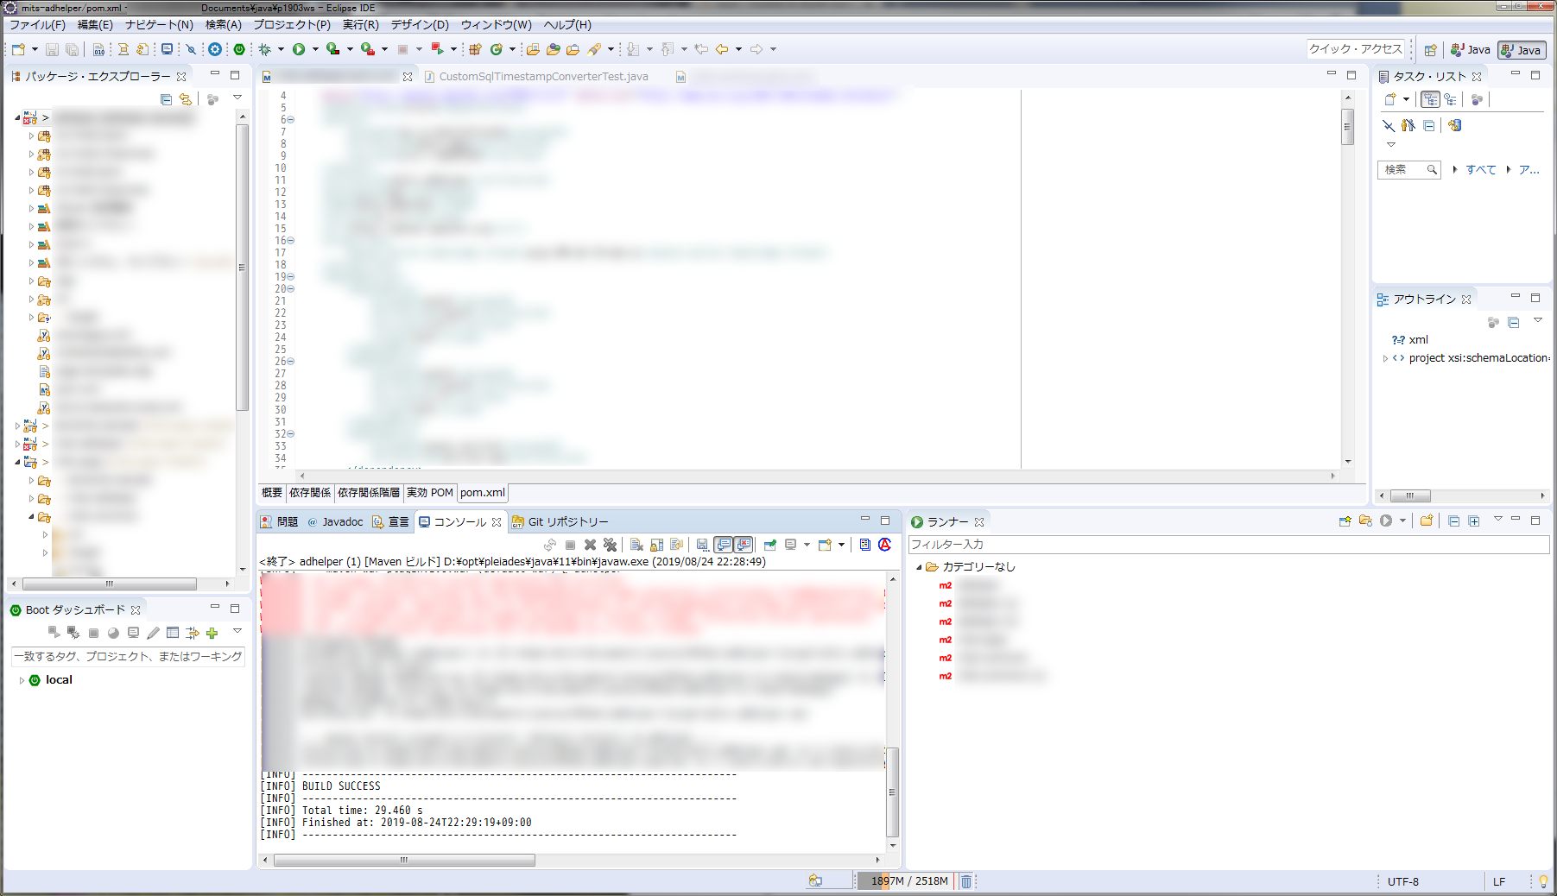Click the red A icon in console toolbar
The height and width of the screenshot is (896, 1557).
[x=884, y=545]
